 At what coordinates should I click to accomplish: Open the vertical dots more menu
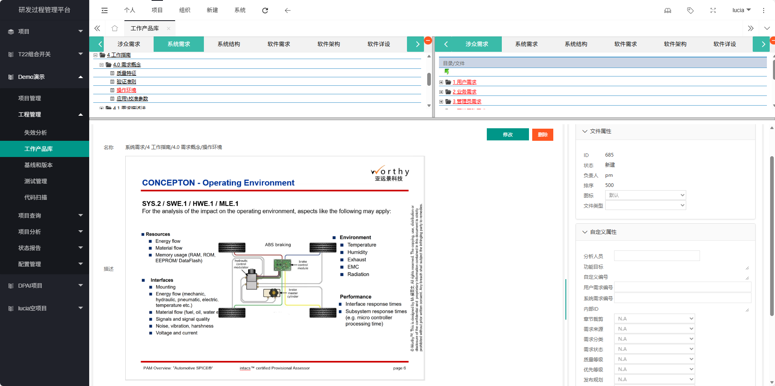point(763,11)
